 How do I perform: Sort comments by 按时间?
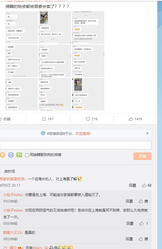tap(10, 171)
